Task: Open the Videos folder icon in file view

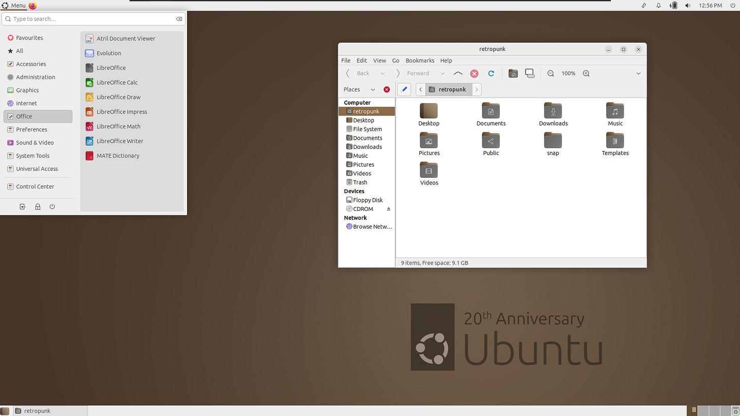Action: click(x=428, y=170)
